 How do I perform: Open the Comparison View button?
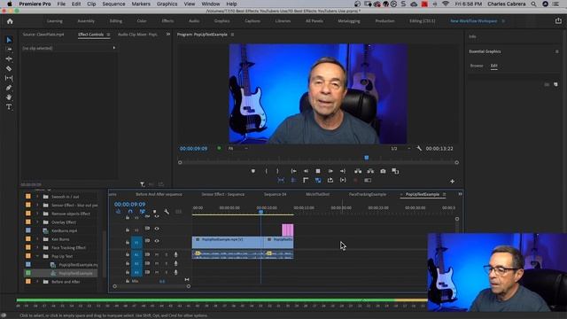tap(395, 171)
